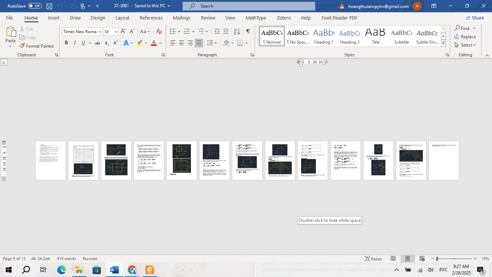Open the References ribbon tab
Image resolution: width=492 pixels, height=277 pixels.
coord(151,18)
